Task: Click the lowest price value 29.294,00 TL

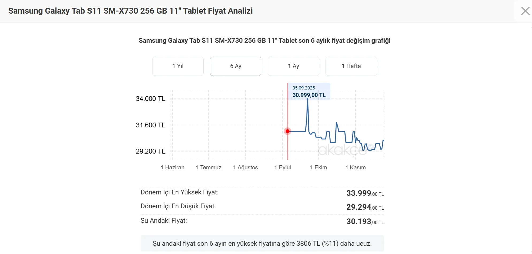Action: [365, 207]
